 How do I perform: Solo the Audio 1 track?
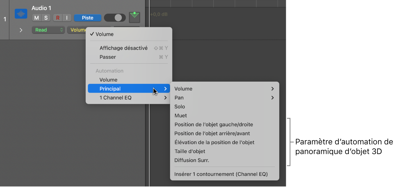pyautogui.click(x=46, y=18)
